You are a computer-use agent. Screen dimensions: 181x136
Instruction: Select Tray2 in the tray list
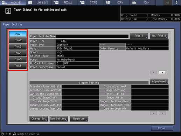(x=18, y=40)
